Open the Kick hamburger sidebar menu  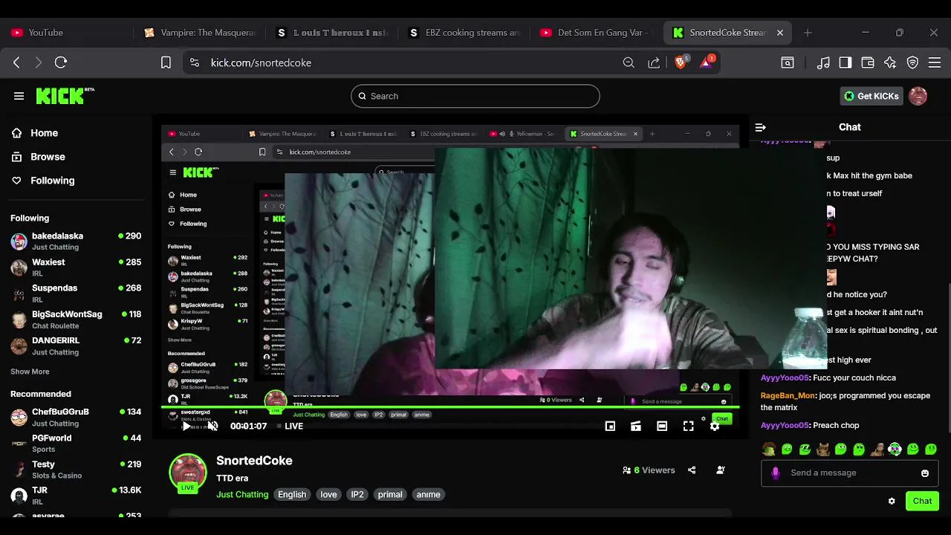click(x=19, y=96)
